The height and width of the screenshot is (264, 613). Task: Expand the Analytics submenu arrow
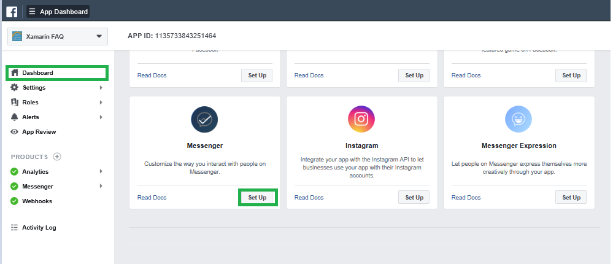pyautogui.click(x=101, y=171)
